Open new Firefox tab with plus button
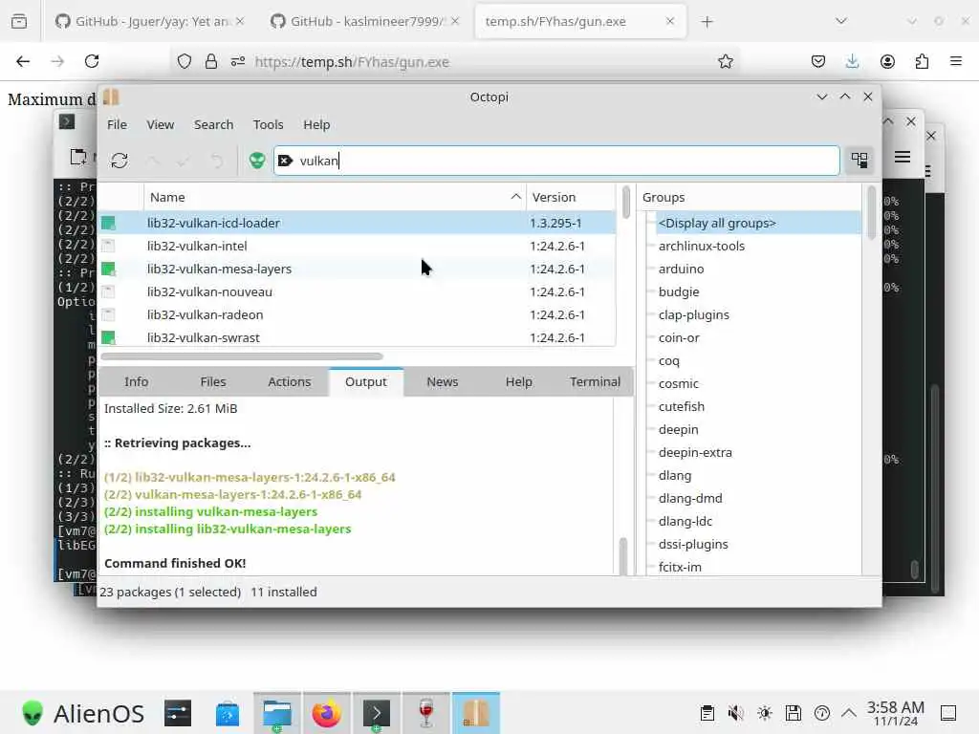This screenshot has height=734, width=979. click(707, 21)
